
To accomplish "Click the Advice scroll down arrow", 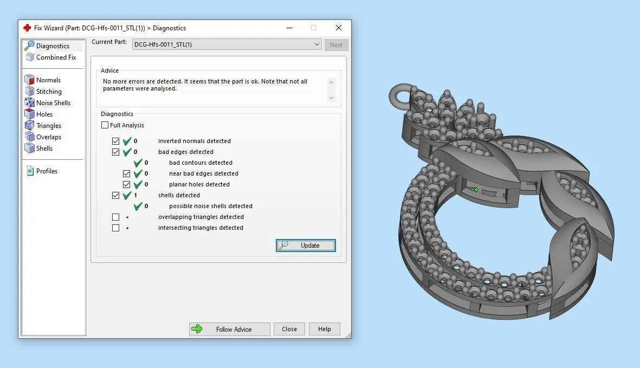I will click(332, 98).
